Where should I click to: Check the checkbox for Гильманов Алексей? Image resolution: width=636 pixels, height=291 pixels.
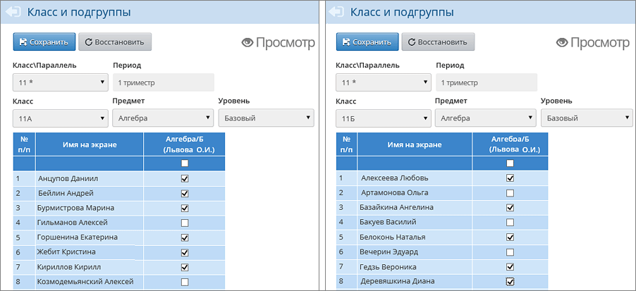185,223
